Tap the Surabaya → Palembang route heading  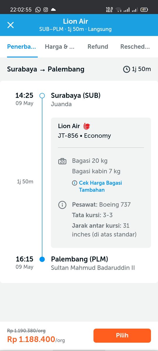tap(46, 69)
